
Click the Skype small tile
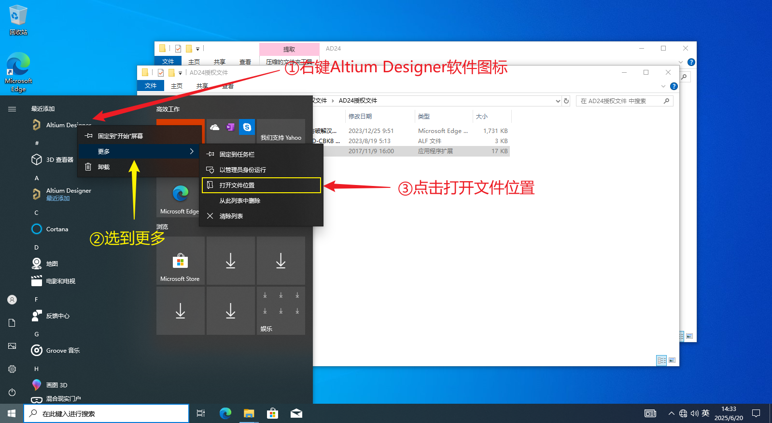(x=247, y=127)
